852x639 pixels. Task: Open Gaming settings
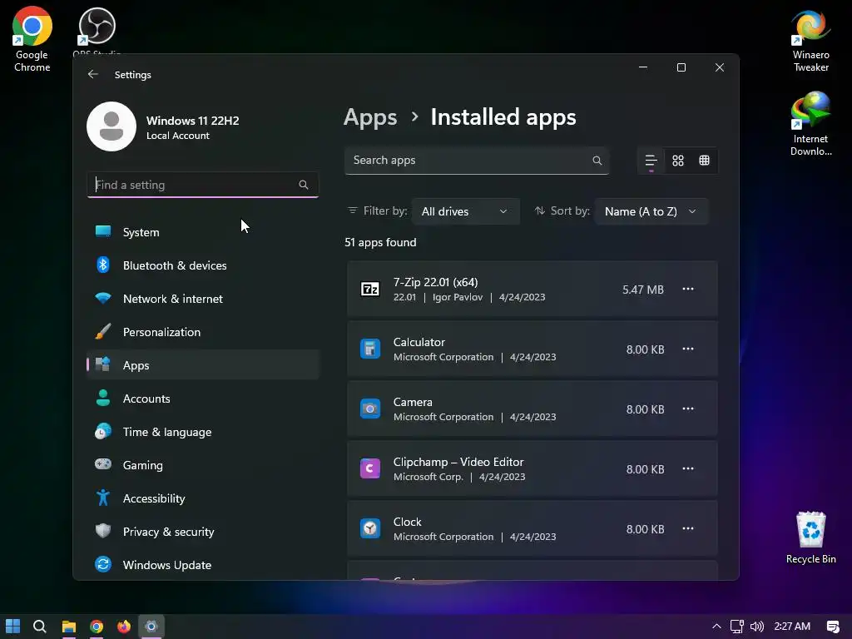(203, 465)
